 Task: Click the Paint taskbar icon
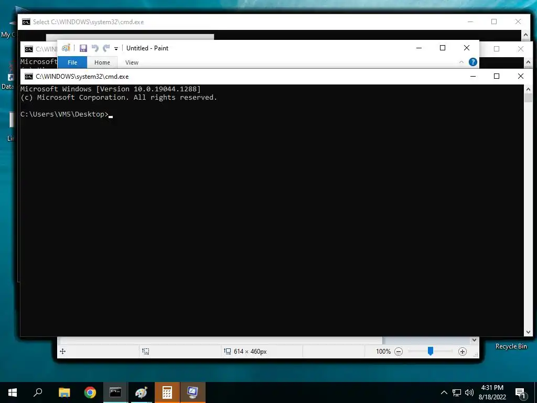pyautogui.click(x=141, y=393)
